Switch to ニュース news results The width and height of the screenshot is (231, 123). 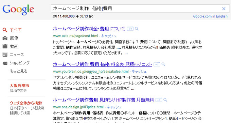tap(17, 55)
